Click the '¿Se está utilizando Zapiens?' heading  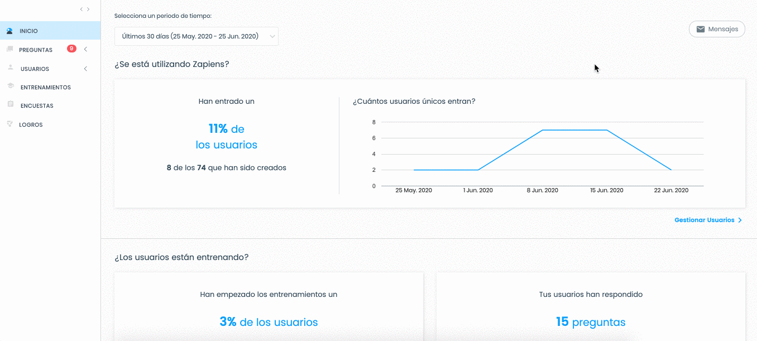tap(172, 64)
